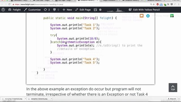The image size is (181, 102).
Task: Open the WordPress logo menu
Action: [x=3, y=10]
